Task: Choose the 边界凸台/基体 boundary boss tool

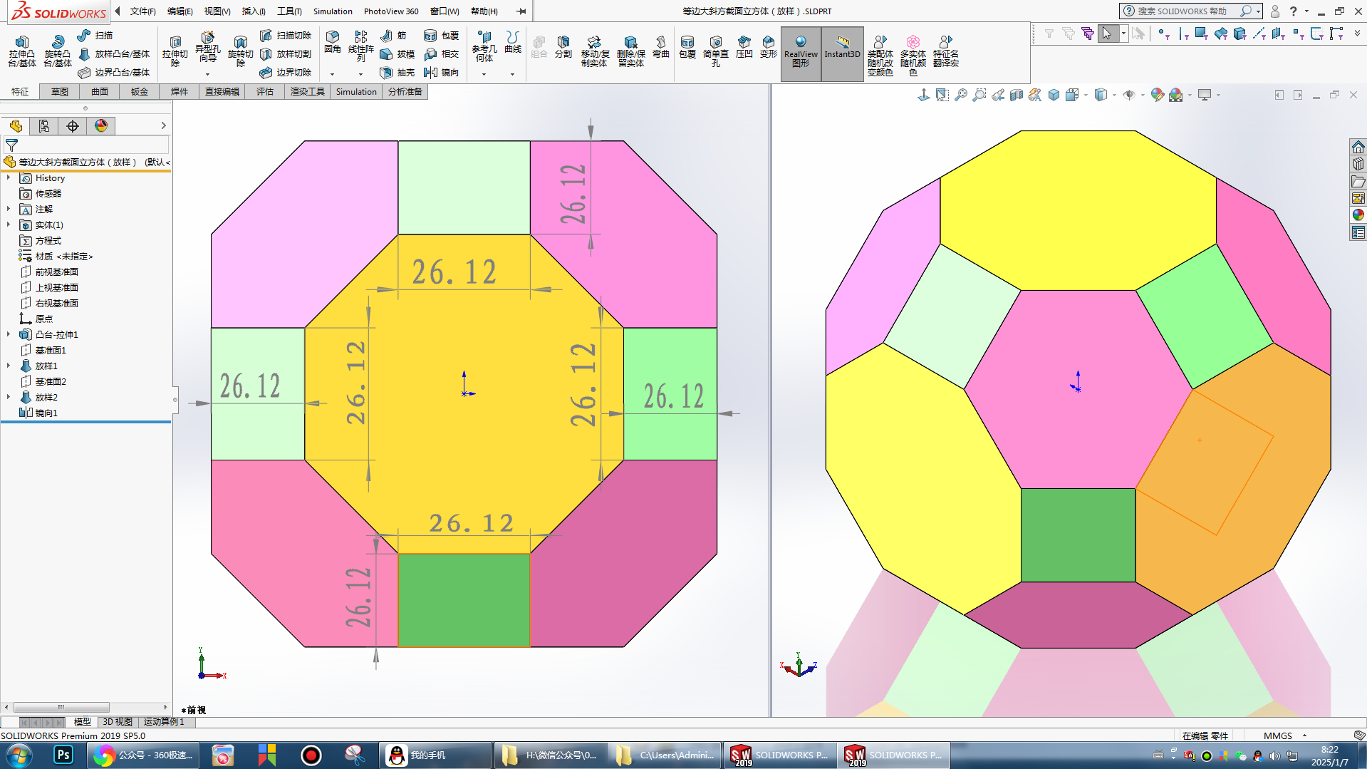Action: [x=113, y=72]
